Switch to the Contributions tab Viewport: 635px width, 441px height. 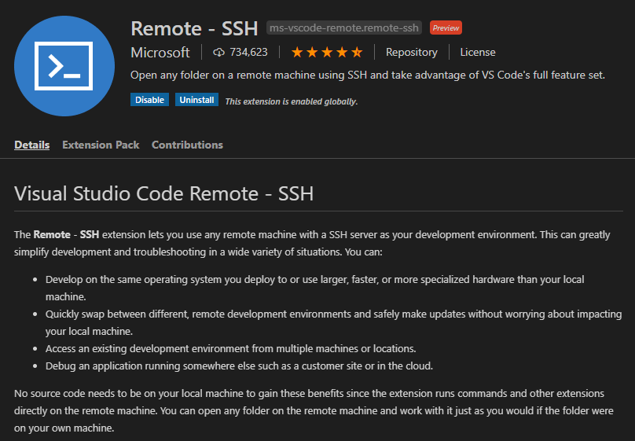pyautogui.click(x=187, y=145)
